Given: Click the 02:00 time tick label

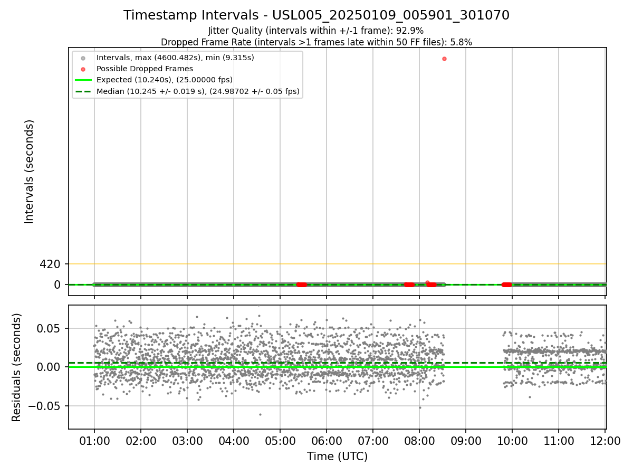Looking at the screenshot, I should [x=141, y=441].
